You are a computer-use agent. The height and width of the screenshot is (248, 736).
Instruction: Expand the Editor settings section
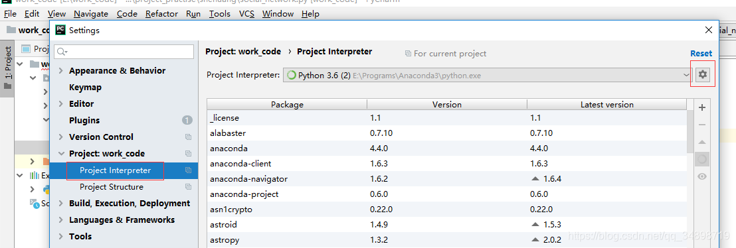pyautogui.click(x=61, y=103)
